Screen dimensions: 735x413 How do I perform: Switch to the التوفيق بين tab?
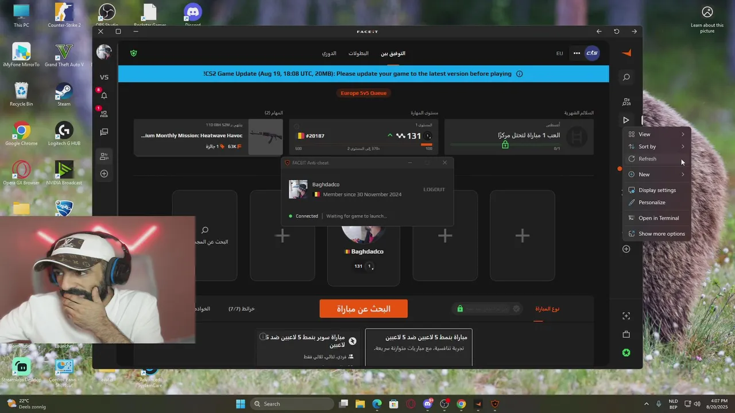point(393,53)
